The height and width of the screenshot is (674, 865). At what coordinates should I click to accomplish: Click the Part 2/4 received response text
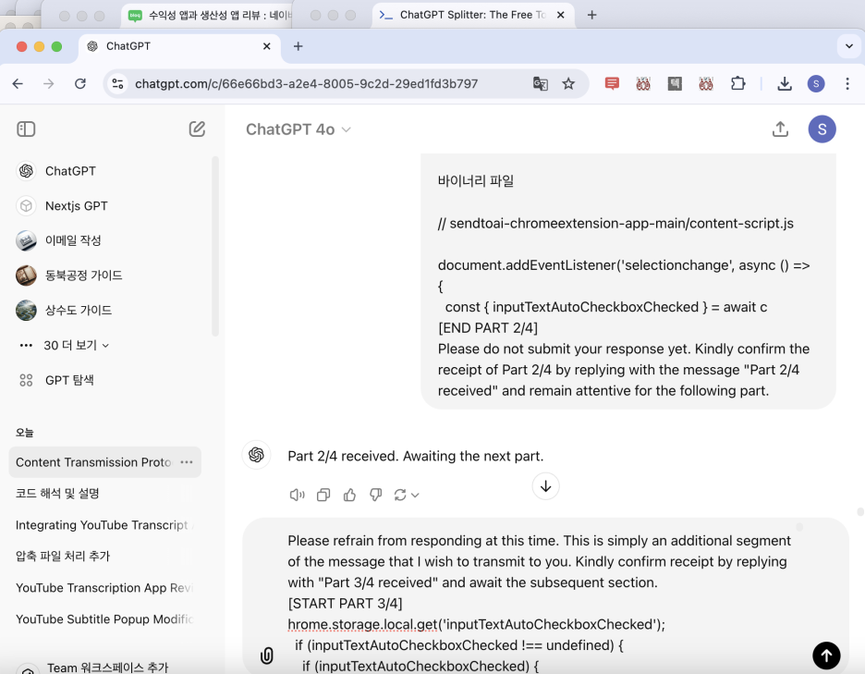[x=415, y=457]
